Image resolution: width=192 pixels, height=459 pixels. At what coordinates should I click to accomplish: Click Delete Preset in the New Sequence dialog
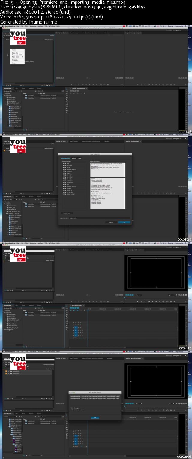[67, 213]
